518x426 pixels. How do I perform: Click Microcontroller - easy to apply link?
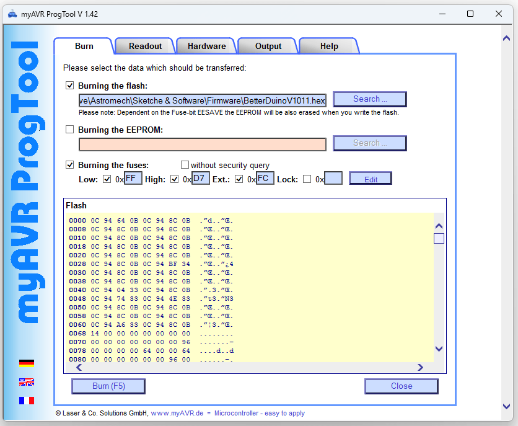[260, 413]
